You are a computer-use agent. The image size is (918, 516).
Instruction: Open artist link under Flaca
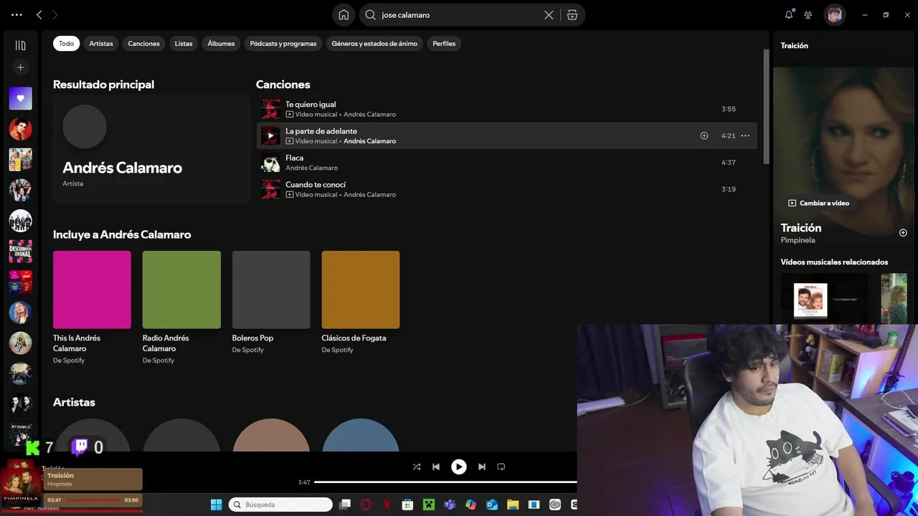(x=311, y=168)
